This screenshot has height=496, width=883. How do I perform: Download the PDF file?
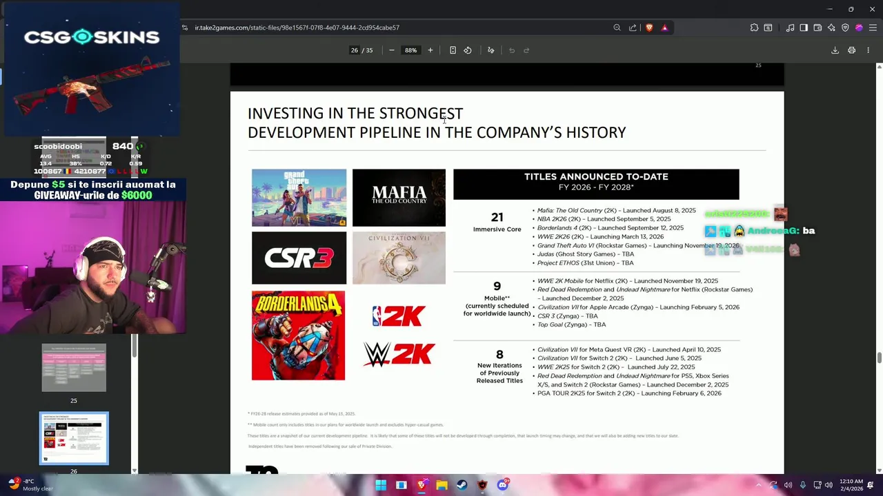pos(835,50)
